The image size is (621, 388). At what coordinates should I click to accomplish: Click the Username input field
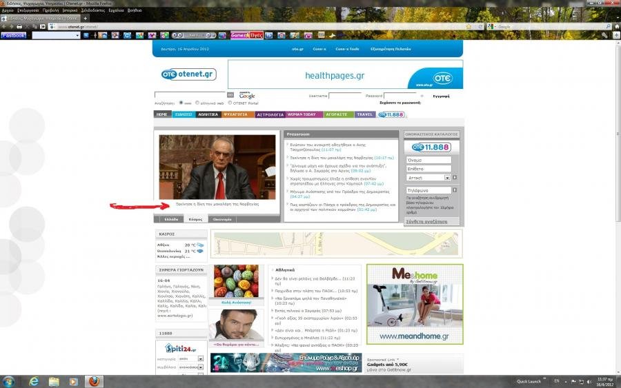[x=345, y=96]
